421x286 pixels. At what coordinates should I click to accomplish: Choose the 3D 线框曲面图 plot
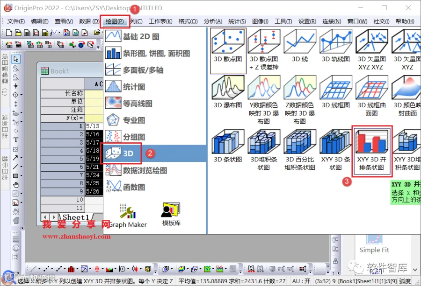tap(371, 97)
